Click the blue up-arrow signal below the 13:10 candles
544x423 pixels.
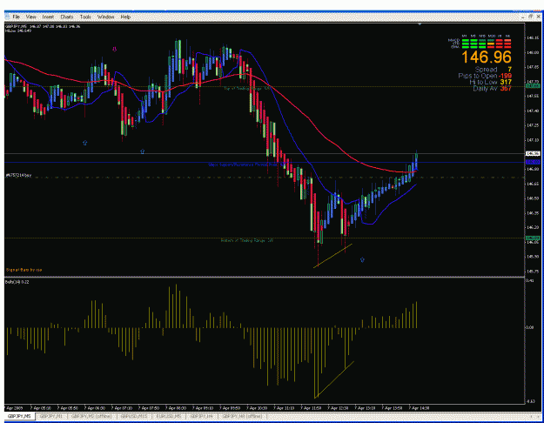(362, 259)
